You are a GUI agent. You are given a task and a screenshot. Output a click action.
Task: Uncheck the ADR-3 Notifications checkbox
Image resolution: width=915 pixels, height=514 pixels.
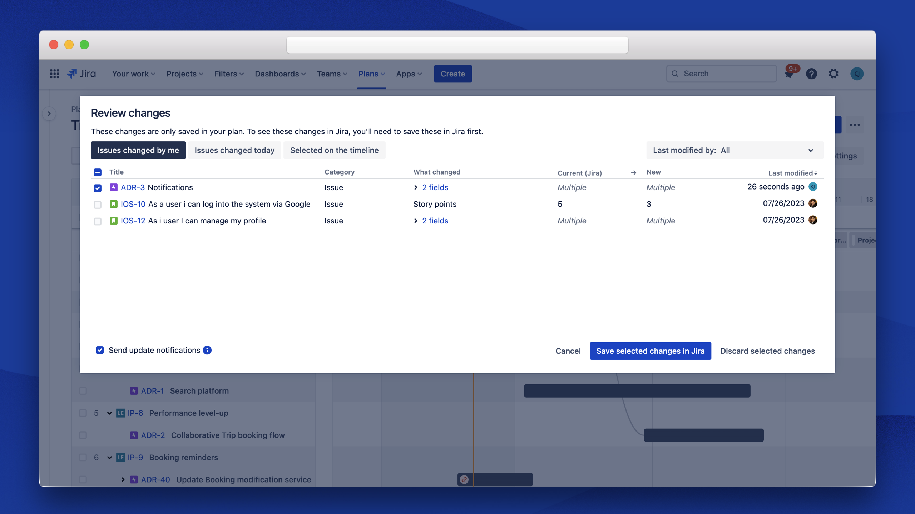pos(97,187)
